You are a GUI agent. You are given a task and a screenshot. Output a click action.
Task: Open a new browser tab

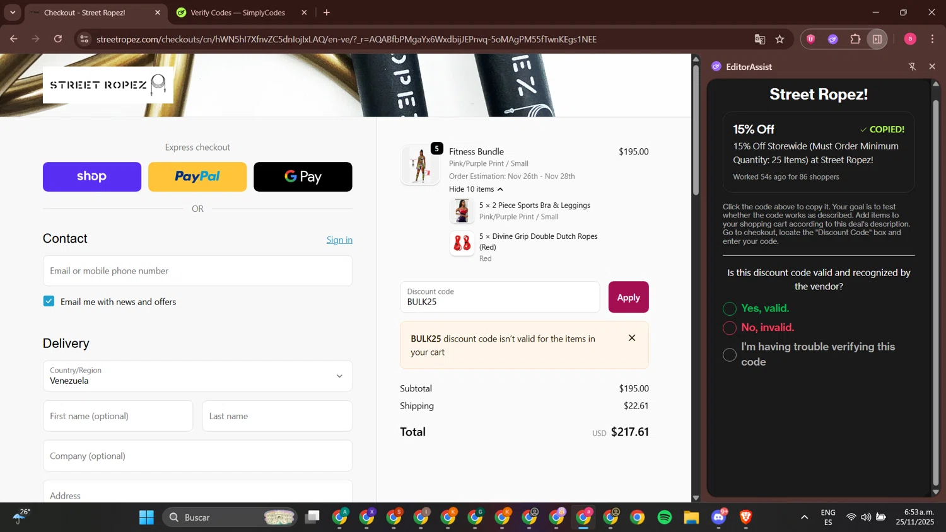pos(327,13)
